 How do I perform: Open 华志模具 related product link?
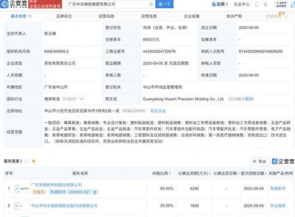(278, 206)
